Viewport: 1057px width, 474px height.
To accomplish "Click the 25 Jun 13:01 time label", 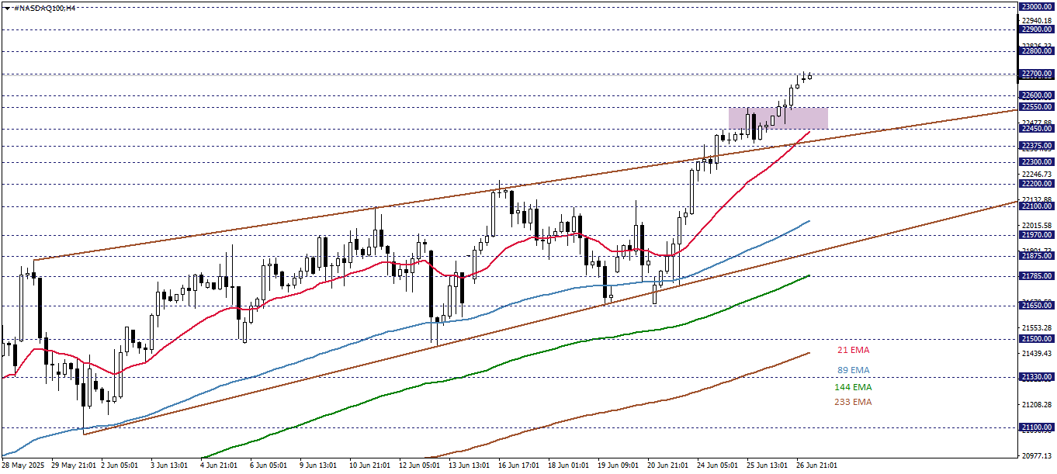I will click(x=767, y=465).
